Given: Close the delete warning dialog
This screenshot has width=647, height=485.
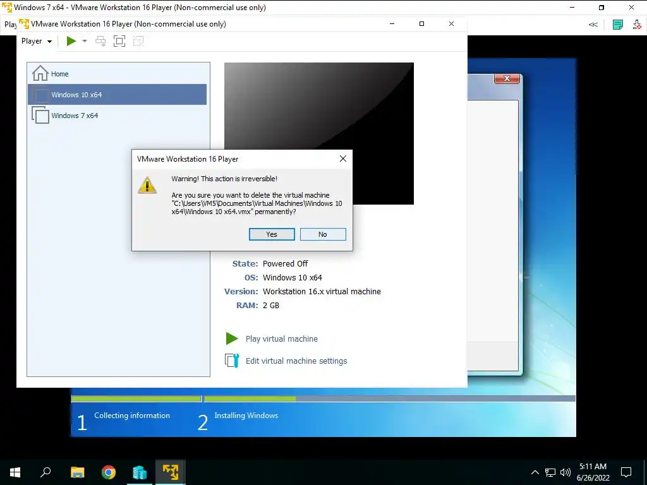Looking at the screenshot, I should coord(343,159).
